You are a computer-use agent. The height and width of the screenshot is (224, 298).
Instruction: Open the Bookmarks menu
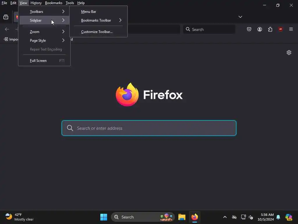(54, 3)
